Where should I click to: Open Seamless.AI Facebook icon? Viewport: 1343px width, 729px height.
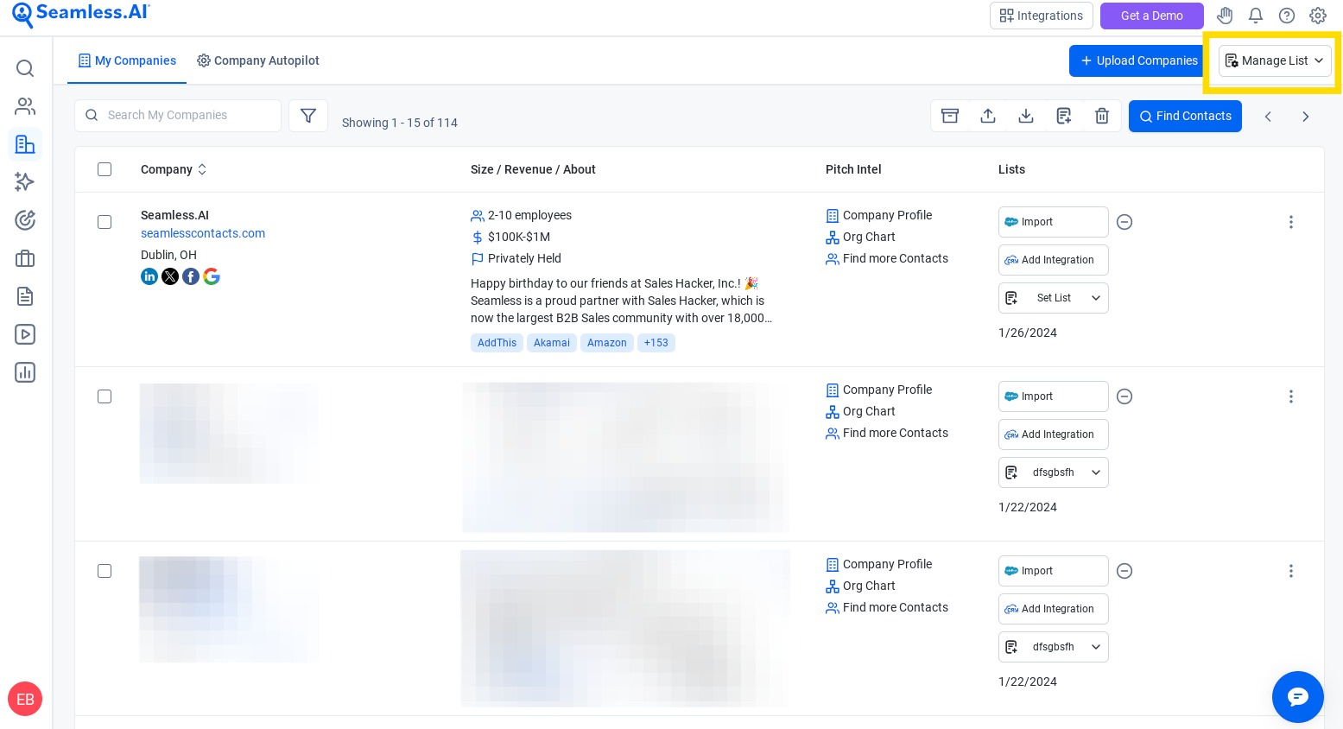point(191,276)
